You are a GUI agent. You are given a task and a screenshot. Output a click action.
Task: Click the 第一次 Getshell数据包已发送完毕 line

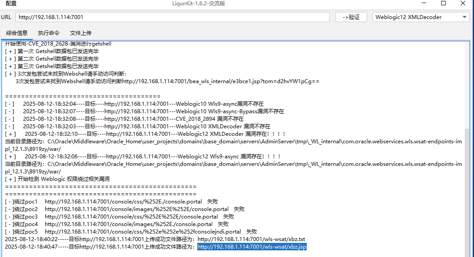point(51,51)
